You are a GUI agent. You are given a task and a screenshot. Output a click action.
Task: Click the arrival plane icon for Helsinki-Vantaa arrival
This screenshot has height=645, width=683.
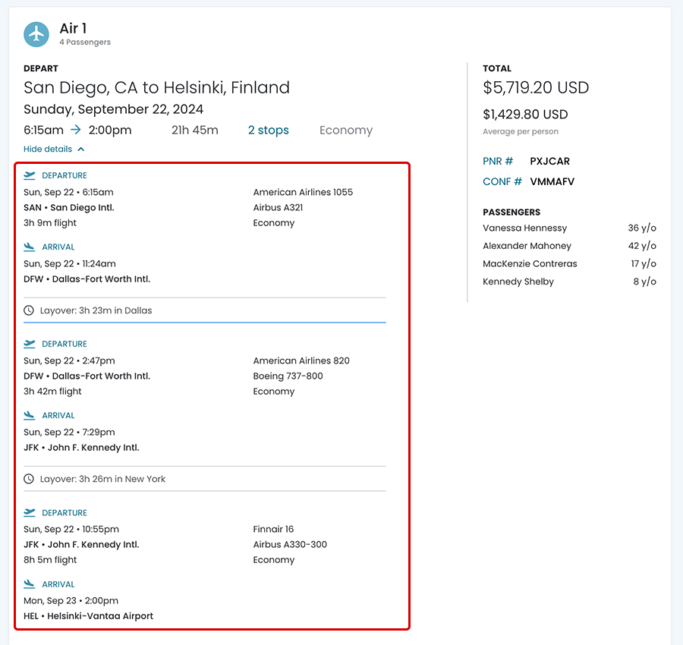[x=30, y=584]
